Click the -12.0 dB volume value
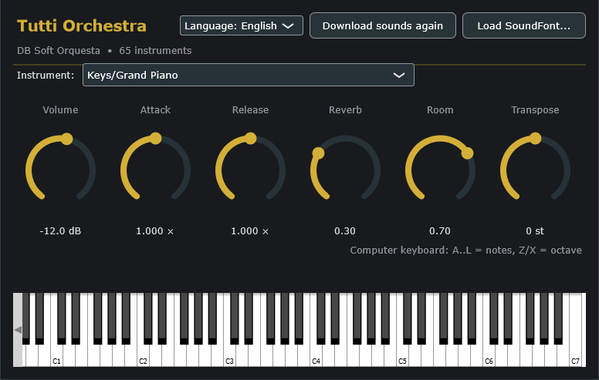The height and width of the screenshot is (380, 599). [60, 230]
